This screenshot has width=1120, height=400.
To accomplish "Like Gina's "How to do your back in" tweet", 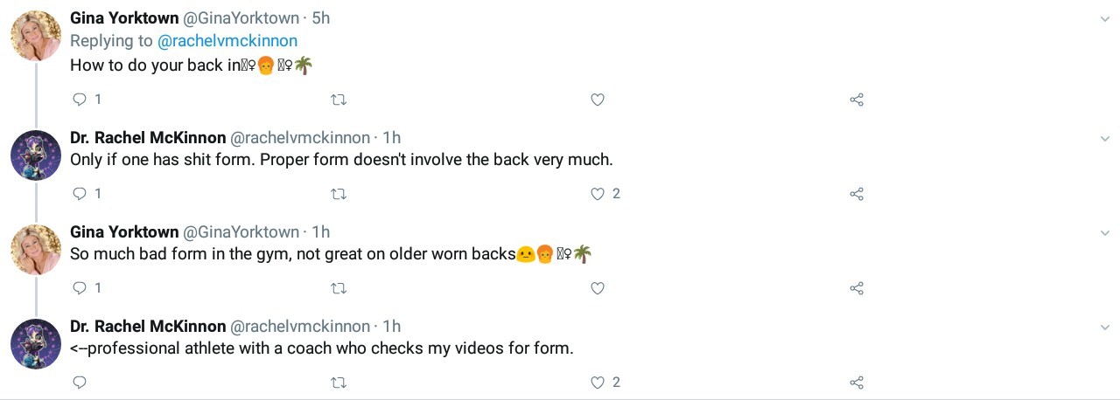I will (598, 100).
